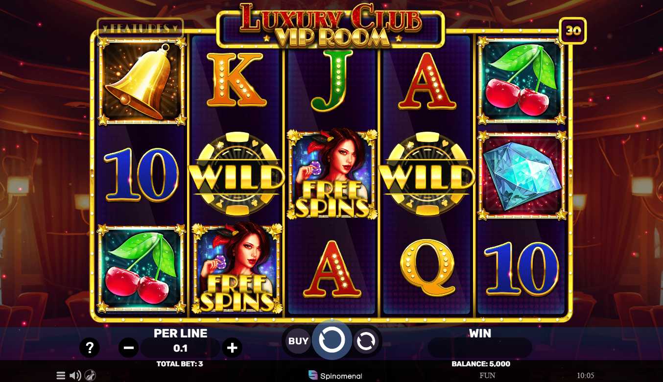Decrease the per line bet
The image size is (663, 382).
[x=129, y=348]
